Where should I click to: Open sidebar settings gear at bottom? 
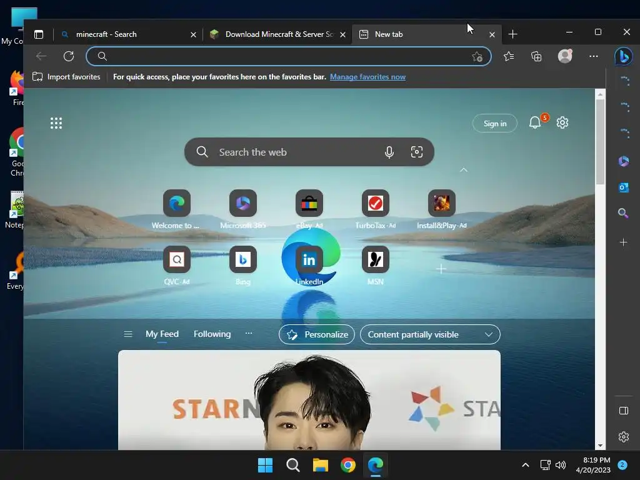click(624, 437)
